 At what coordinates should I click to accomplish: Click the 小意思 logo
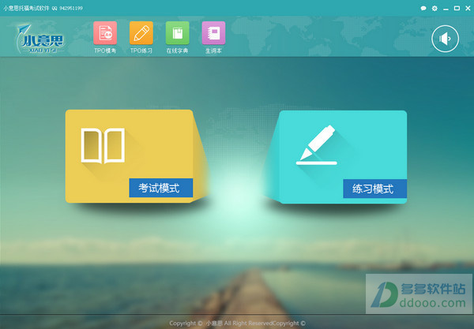[40, 39]
